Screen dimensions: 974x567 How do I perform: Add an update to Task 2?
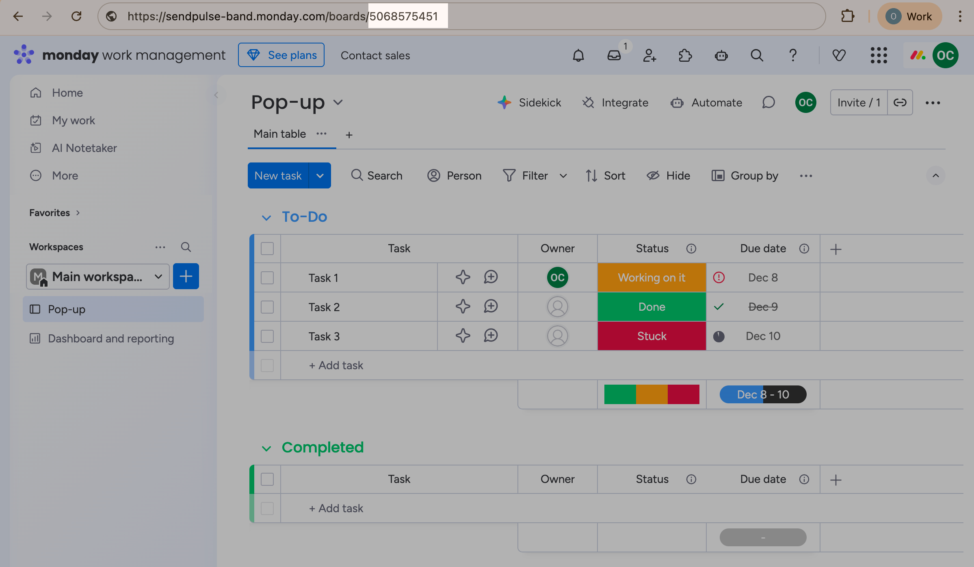pyautogui.click(x=491, y=307)
